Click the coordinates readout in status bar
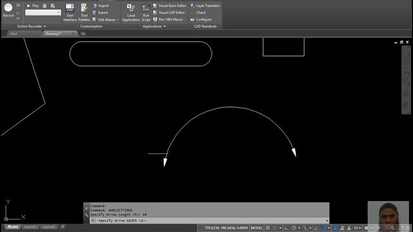This screenshot has height=232, width=413. tap(226, 227)
